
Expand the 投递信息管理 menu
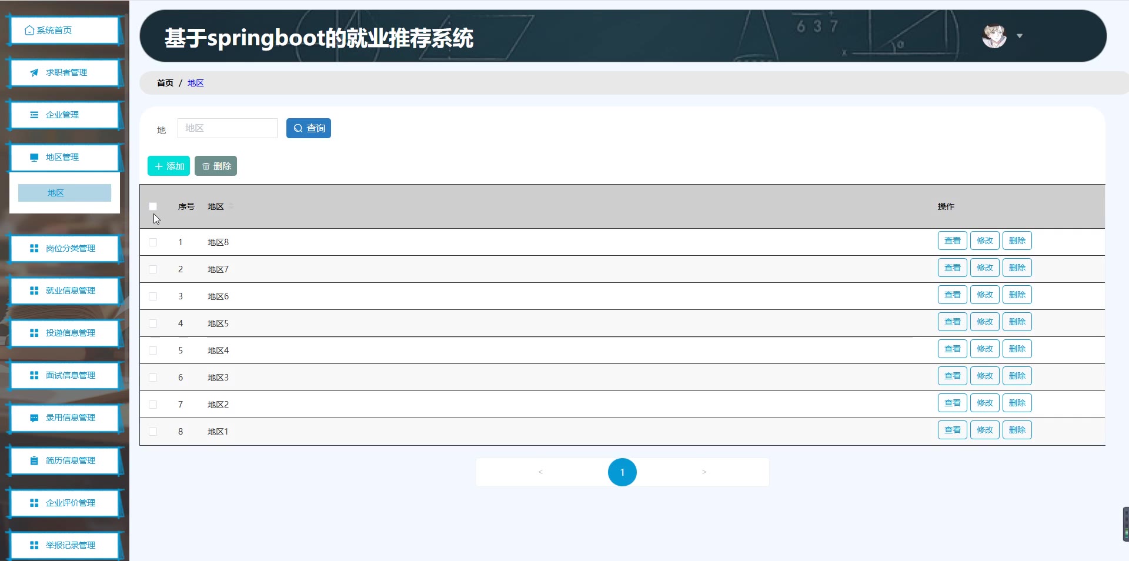tap(65, 333)
